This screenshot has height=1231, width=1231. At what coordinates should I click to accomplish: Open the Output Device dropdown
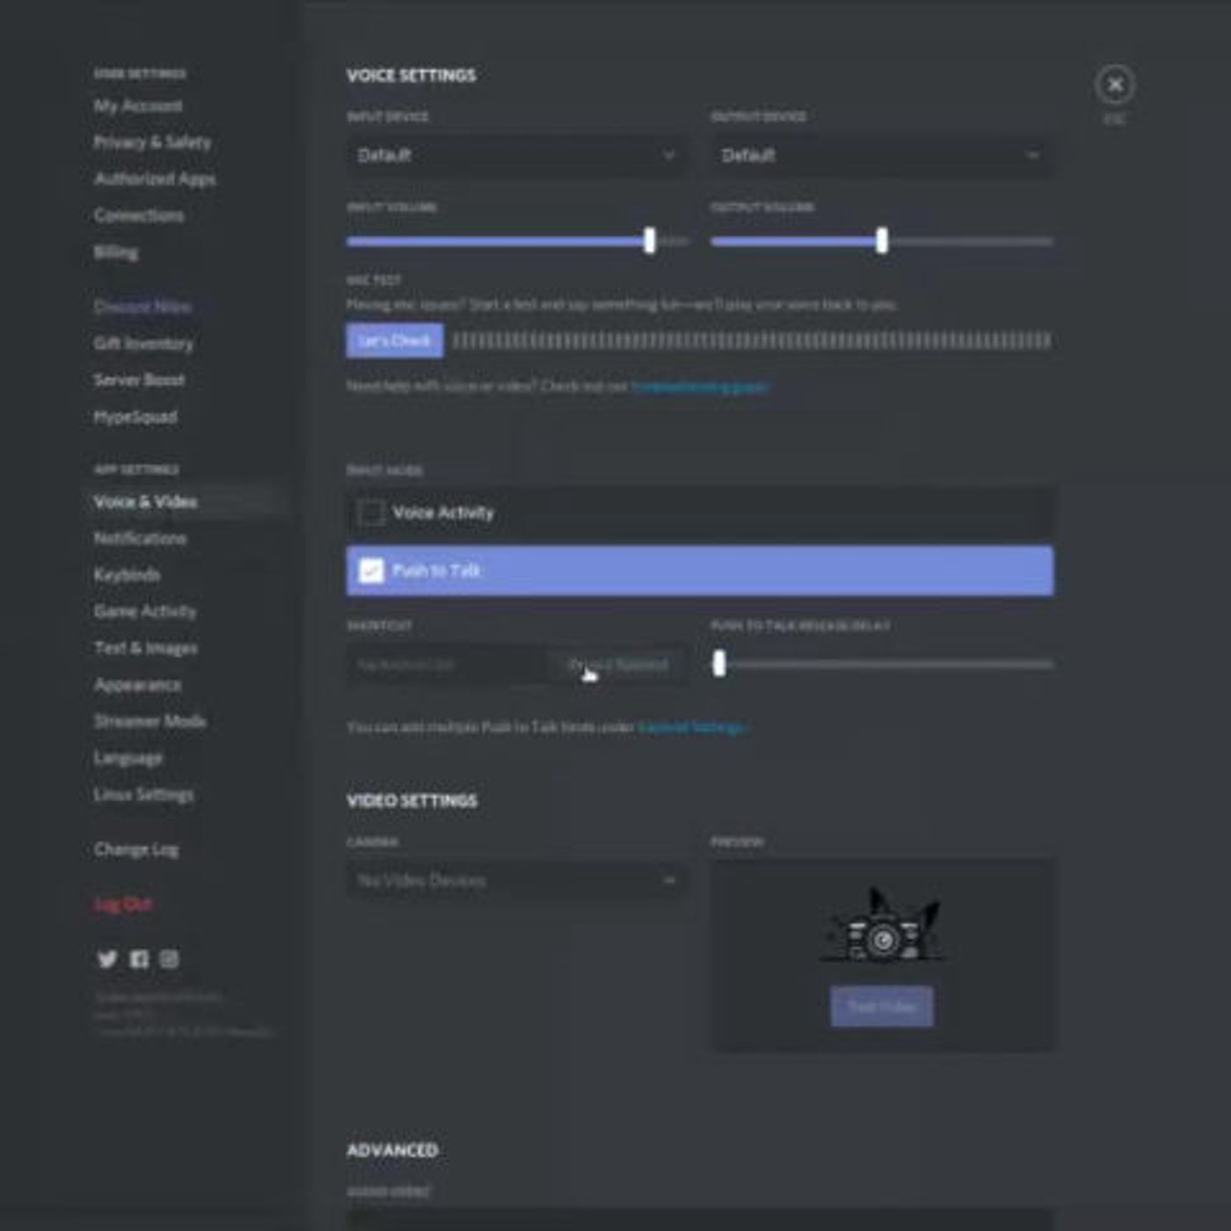882,156
